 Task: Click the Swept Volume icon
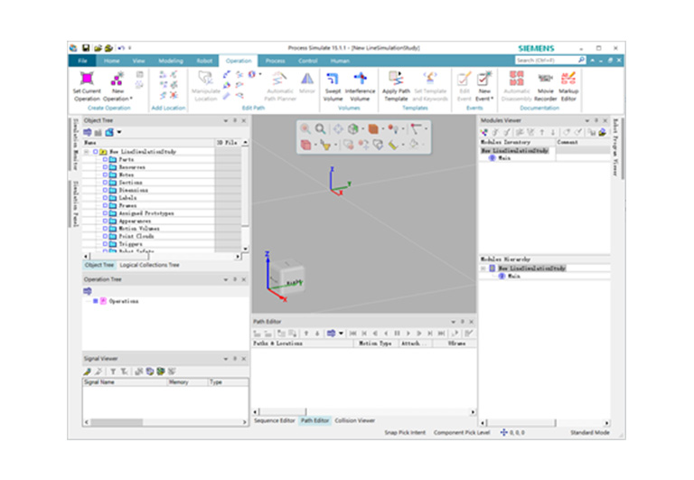(x=333, y=80)
